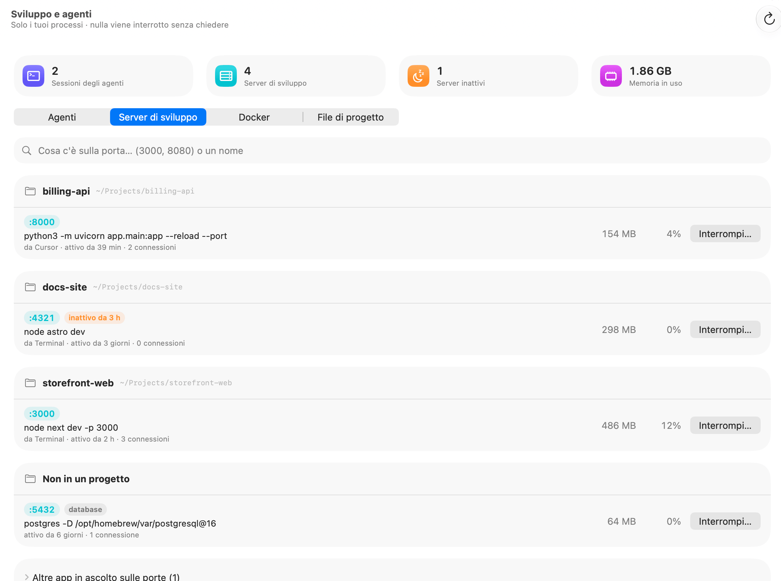Click the billing-api project name

(x=66, y=191)
